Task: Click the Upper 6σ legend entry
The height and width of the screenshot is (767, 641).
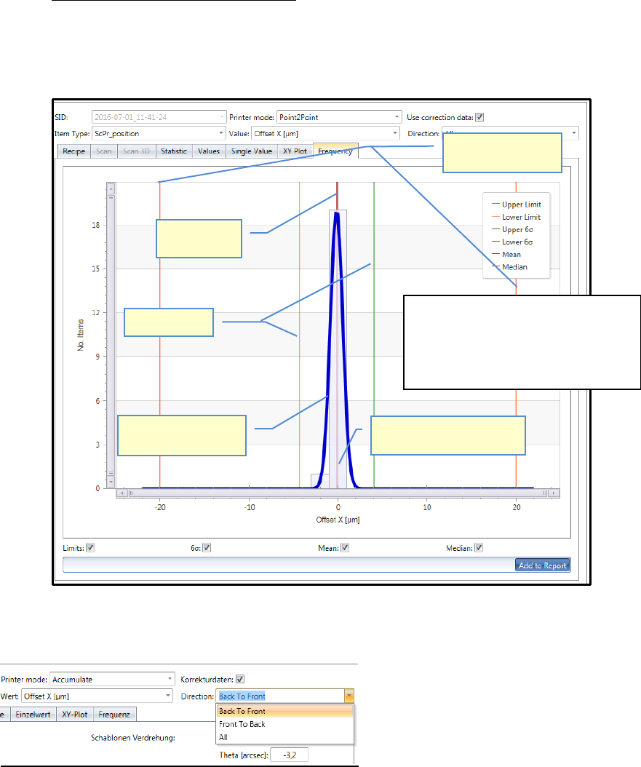Action: tap(512, 229)
